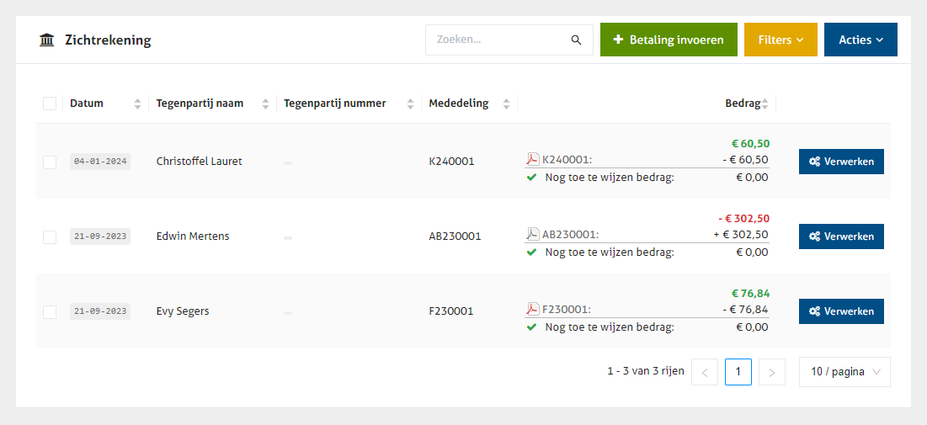Image resolution: width=927 pixels, height=425 pixels.
Task: Sort by Datum column arrows
Action: pos(137,104)
